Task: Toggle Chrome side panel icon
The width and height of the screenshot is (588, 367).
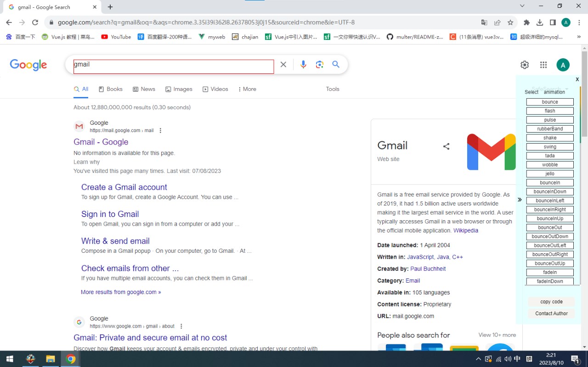Action: coord(553,22)
